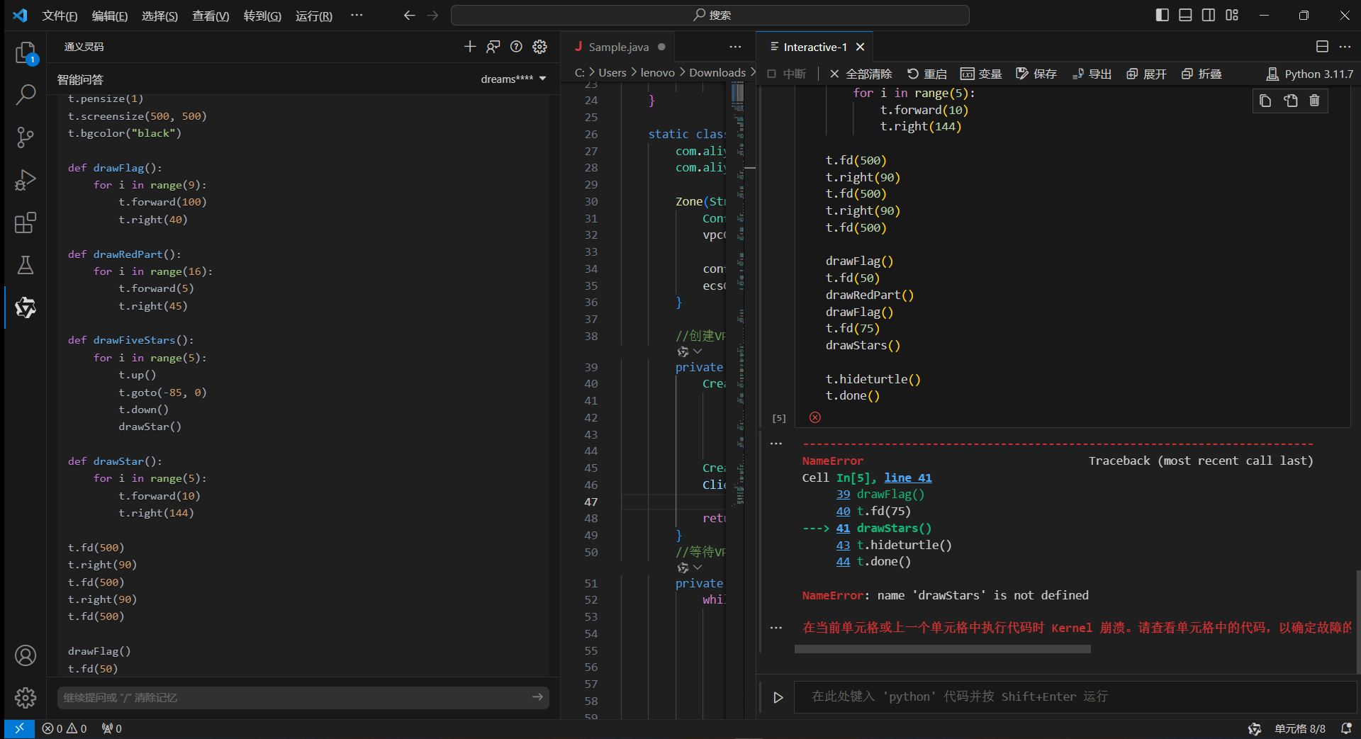Go forward with navigation arrow

tap(433, 16)
